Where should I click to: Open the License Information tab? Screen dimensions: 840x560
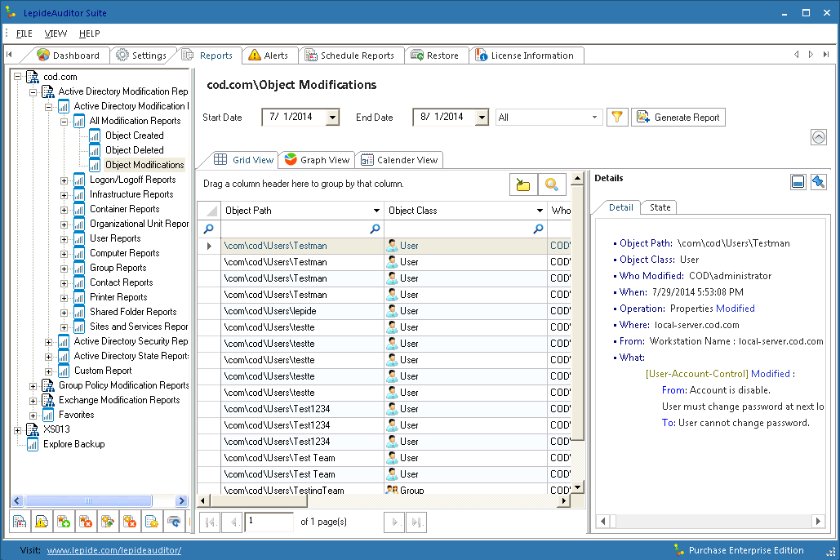525,56
